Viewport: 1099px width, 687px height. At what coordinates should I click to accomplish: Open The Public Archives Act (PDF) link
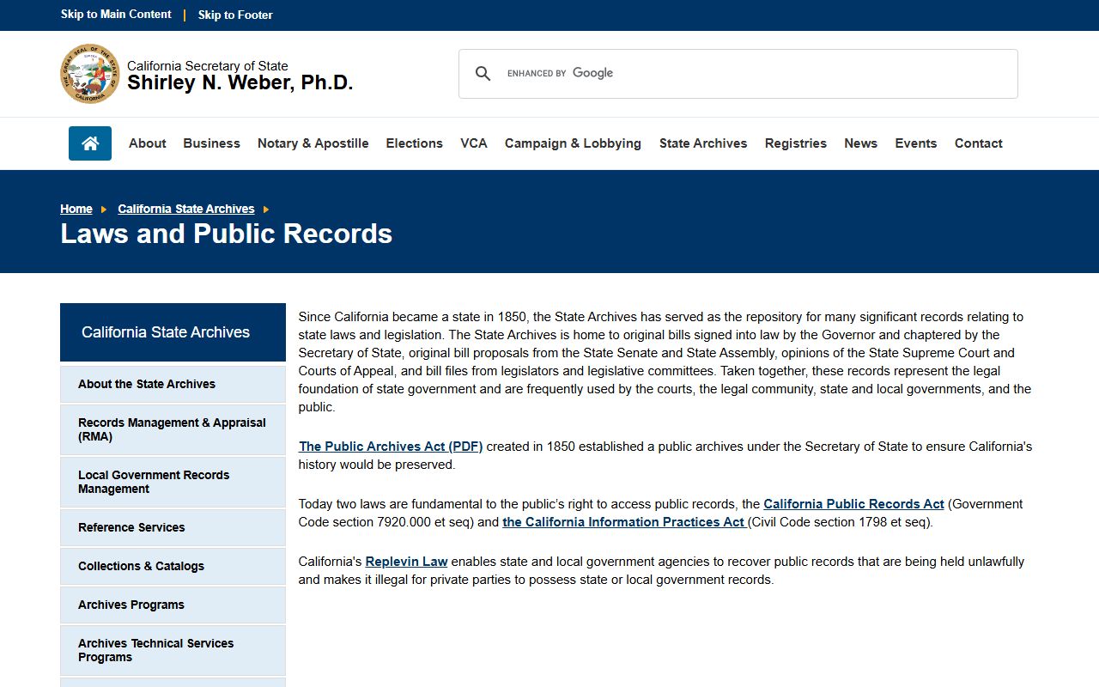coord(391,447)
